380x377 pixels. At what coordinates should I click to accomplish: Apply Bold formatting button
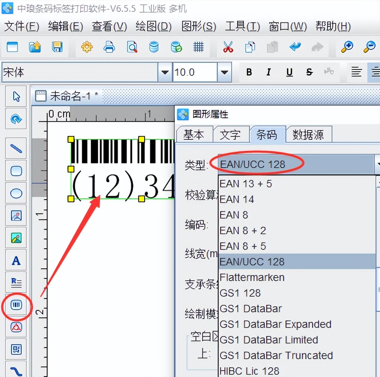pyautogui.click(x=249, y=72)
